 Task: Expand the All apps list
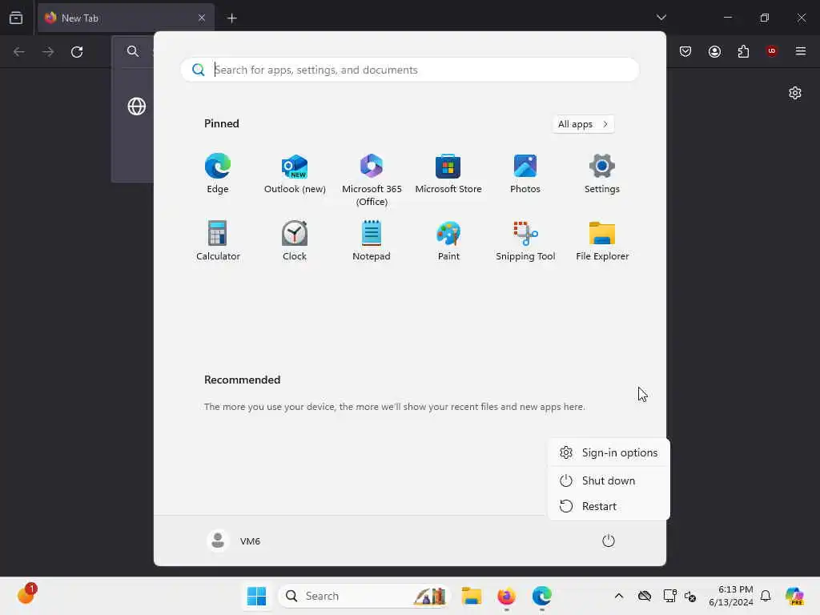(583, 124)
